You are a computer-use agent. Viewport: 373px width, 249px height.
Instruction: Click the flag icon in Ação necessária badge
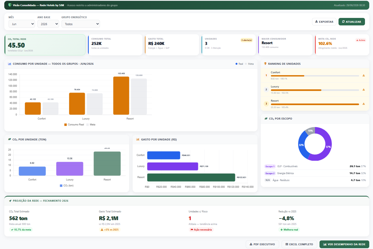click(192, 230)
